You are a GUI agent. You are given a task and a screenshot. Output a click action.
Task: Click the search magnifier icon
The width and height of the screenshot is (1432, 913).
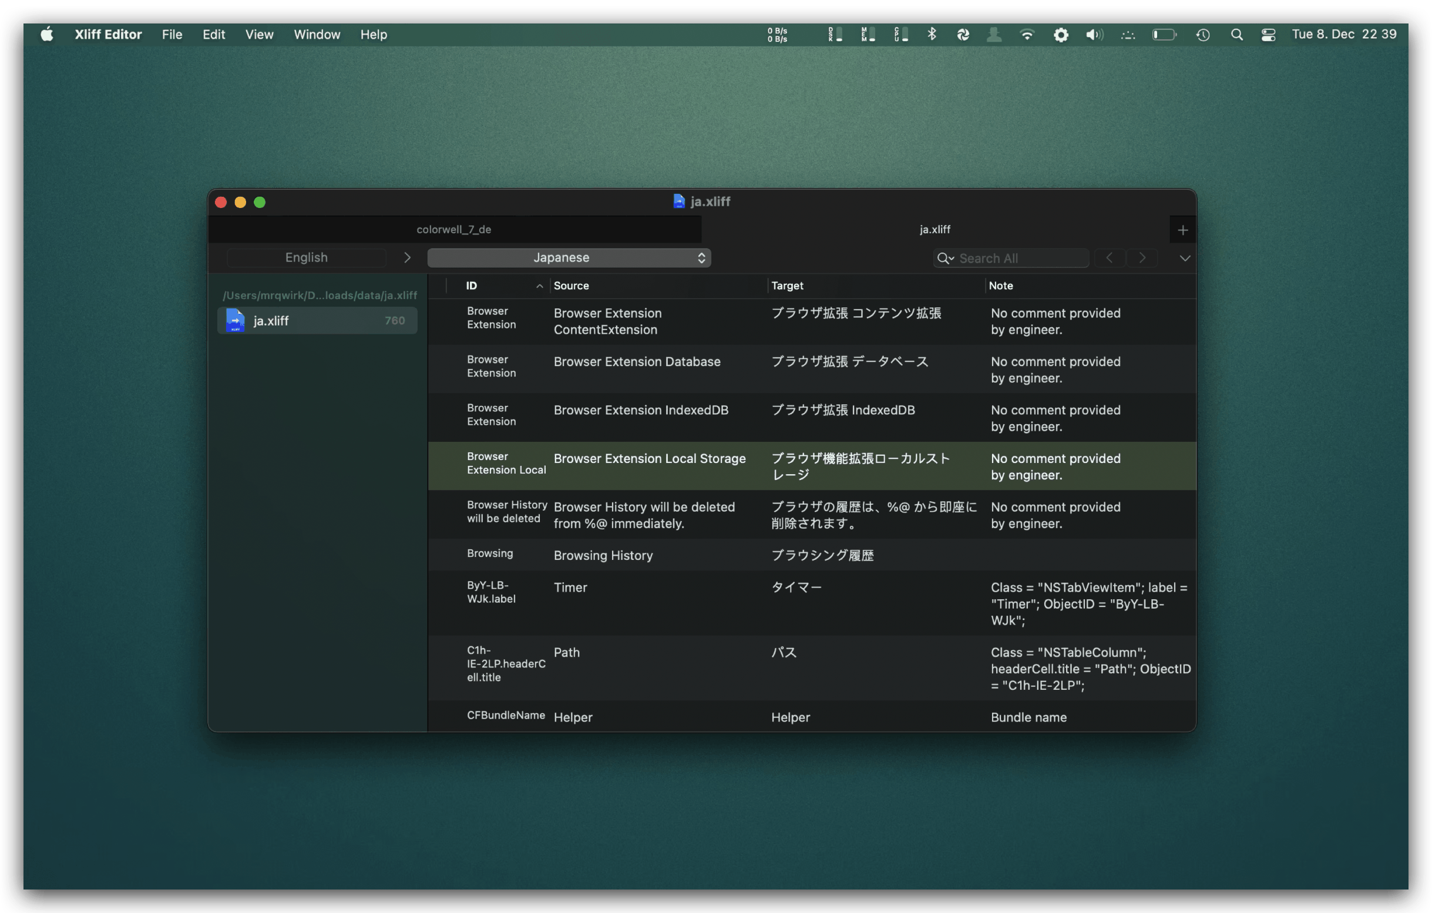coord(943,257)
